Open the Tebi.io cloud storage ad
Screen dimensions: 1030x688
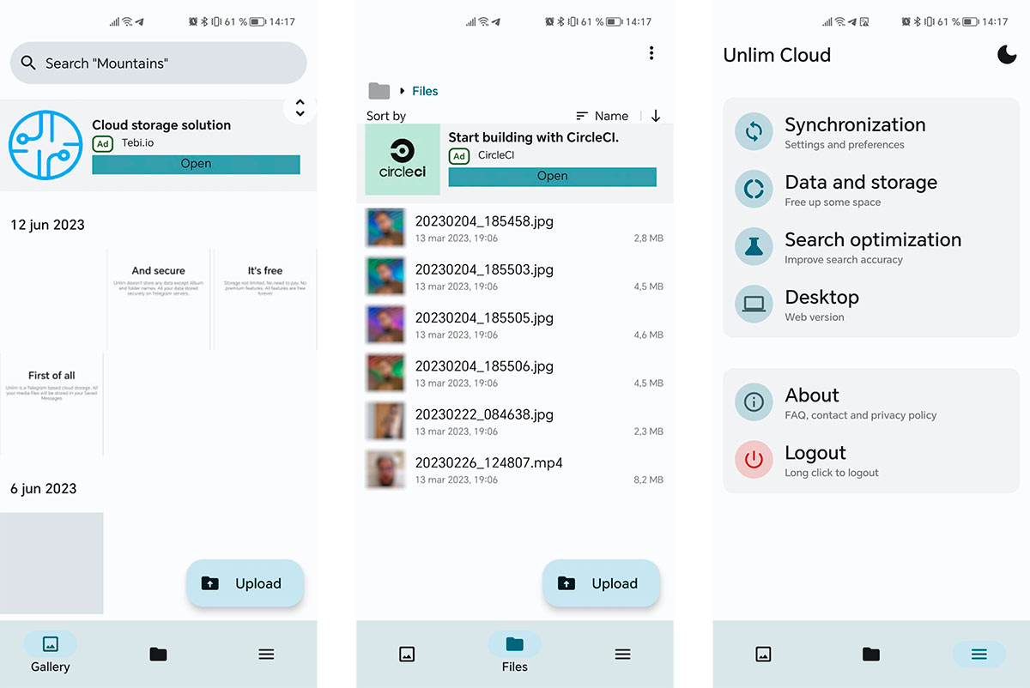point(196,164)
